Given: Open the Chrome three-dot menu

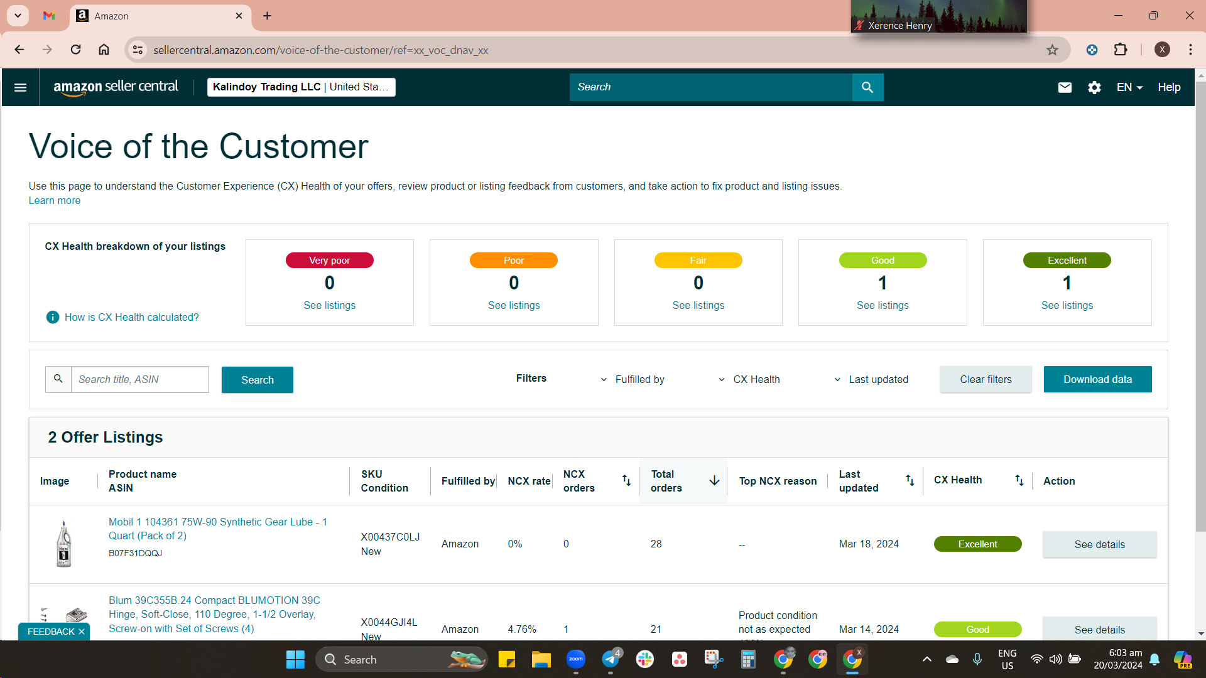Looking at the screenshot, I should point(1190,50).
